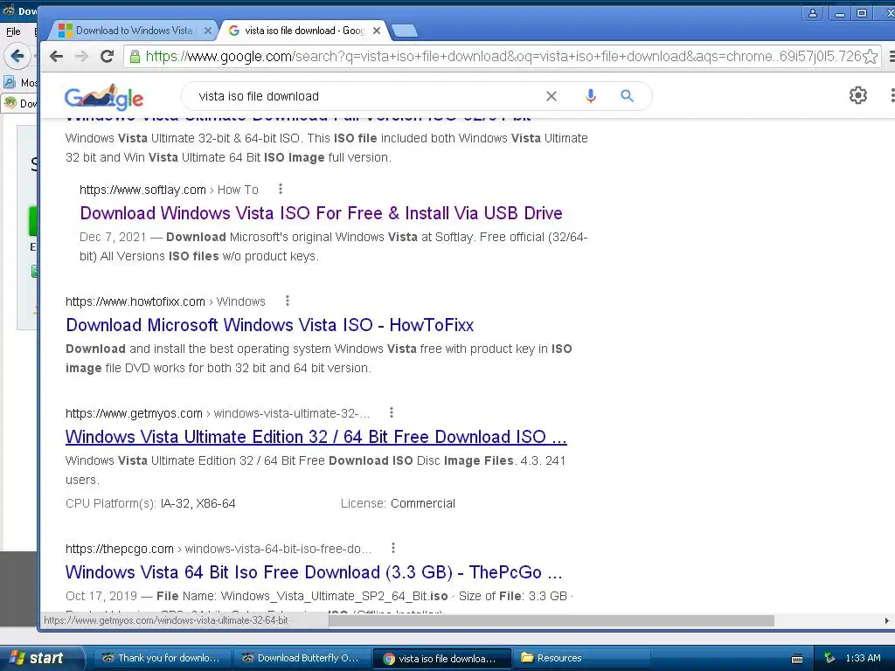The width and height of the screenshot is (895, 671).
Task: Click the network tray icon
Action: [829, 658]
